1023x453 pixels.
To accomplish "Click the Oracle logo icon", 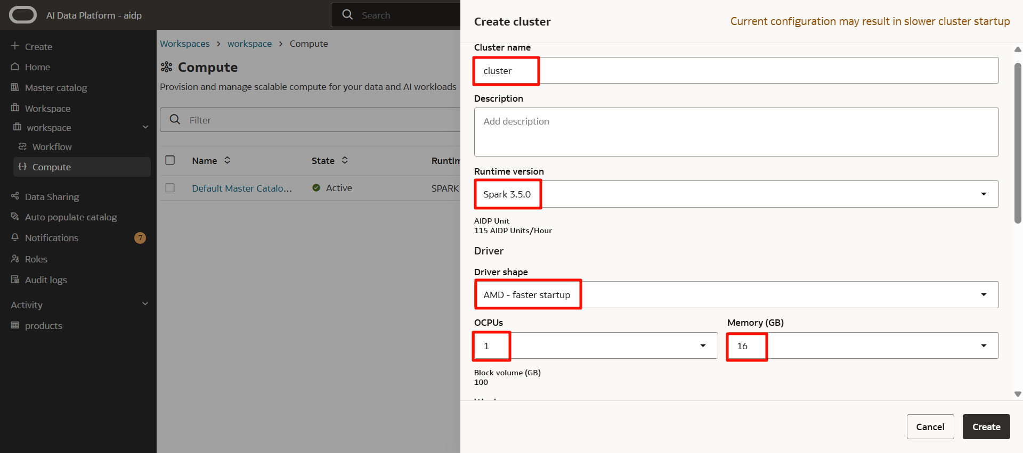I will coord(23,15).
